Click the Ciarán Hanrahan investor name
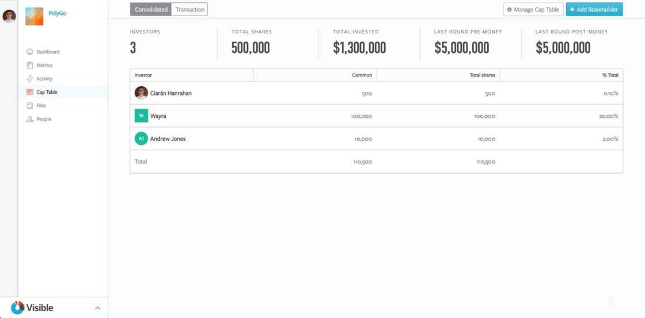The image size is (645, 318). [x=170, y=93]
